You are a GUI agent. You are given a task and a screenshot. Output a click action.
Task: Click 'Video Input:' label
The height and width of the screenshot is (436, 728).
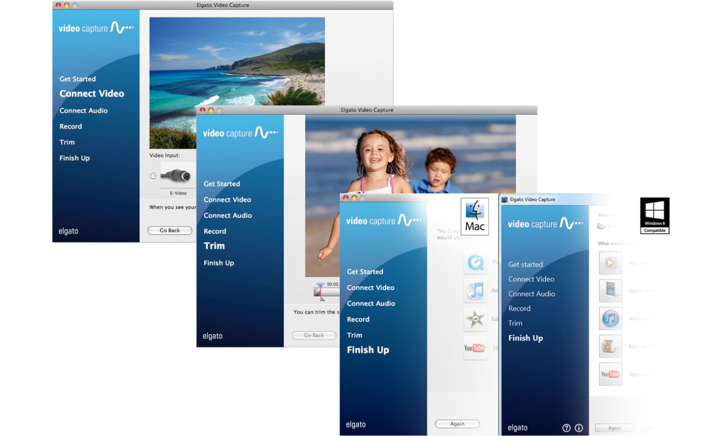pyautogui.click(x=165, y=155)
